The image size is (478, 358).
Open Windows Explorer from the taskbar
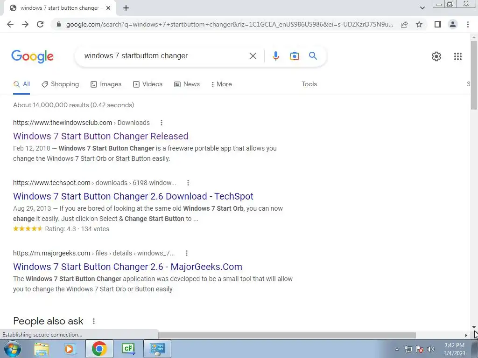click(x=42, y=349)
